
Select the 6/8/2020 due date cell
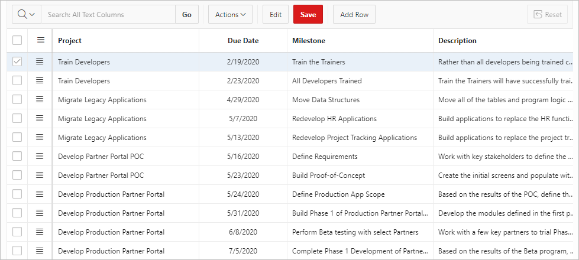(x=243, y=232)
